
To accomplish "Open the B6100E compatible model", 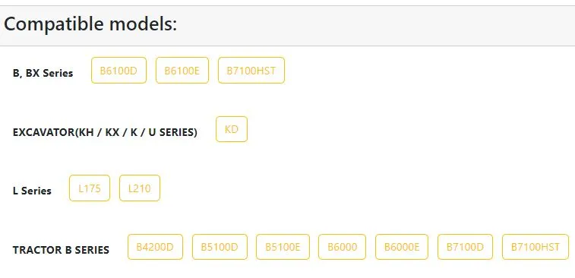I will 182,70.
